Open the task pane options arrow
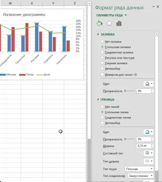This screenshot has width=162, height=182. [x=154, y=6]
